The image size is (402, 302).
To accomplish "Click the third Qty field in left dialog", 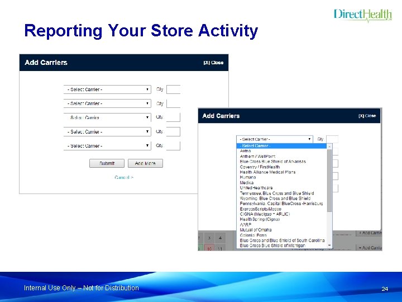I will coord(173,117).
